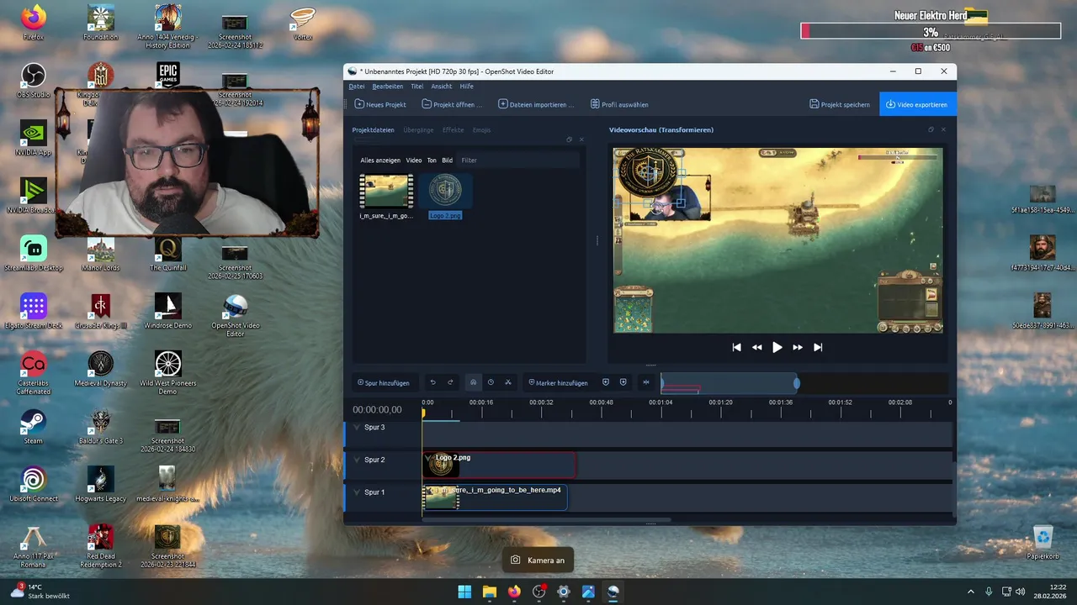Select the i_m_sure video file thumbnail

point(386,192)
